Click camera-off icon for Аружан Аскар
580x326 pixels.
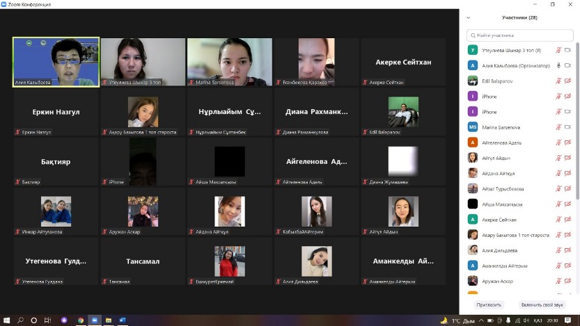coord(567,281)
